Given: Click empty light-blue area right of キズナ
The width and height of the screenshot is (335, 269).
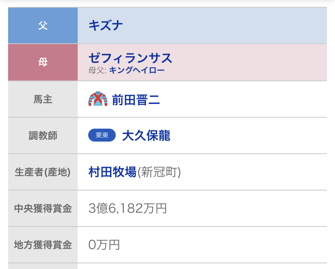Looking at the screenshot, I should click(x=227, y=25).
